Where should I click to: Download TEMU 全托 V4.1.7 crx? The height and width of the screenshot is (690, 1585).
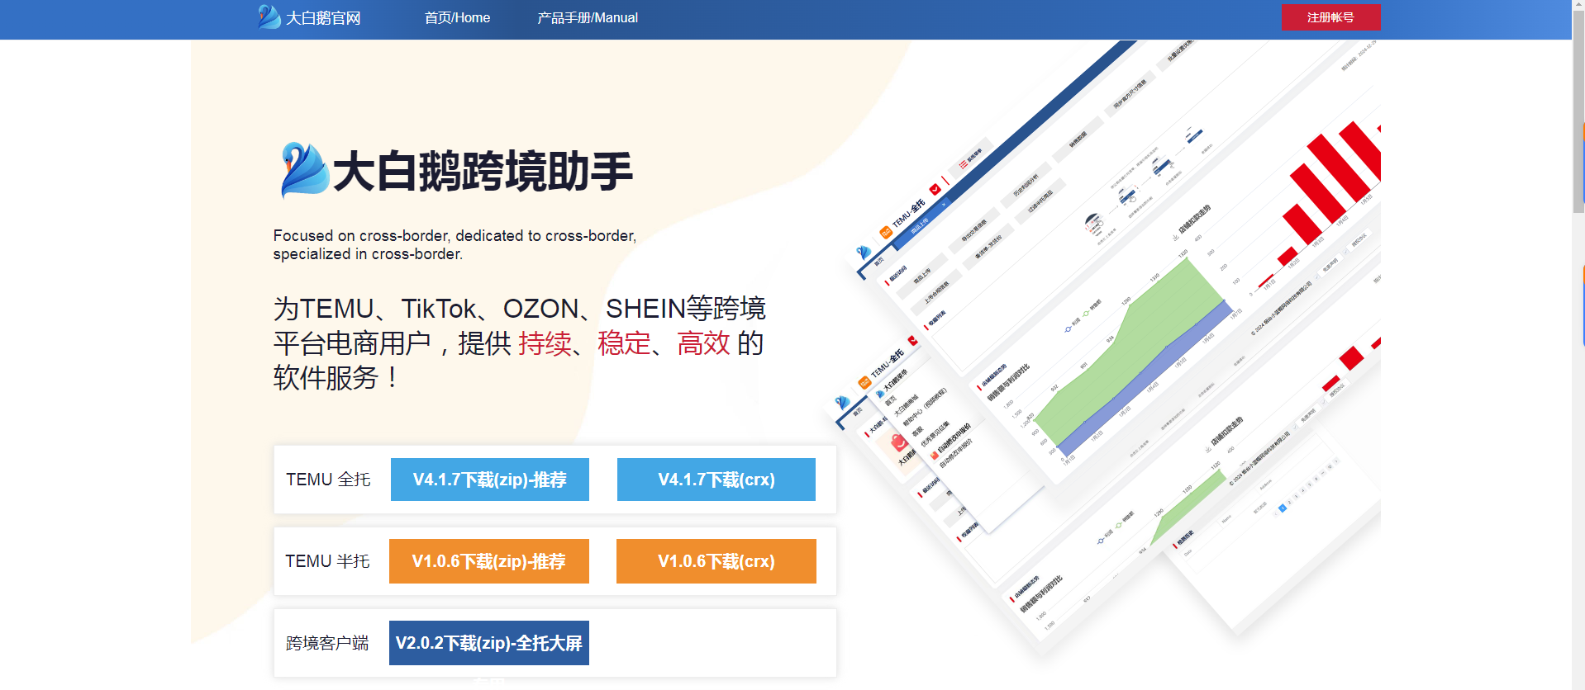coord(716,480)
